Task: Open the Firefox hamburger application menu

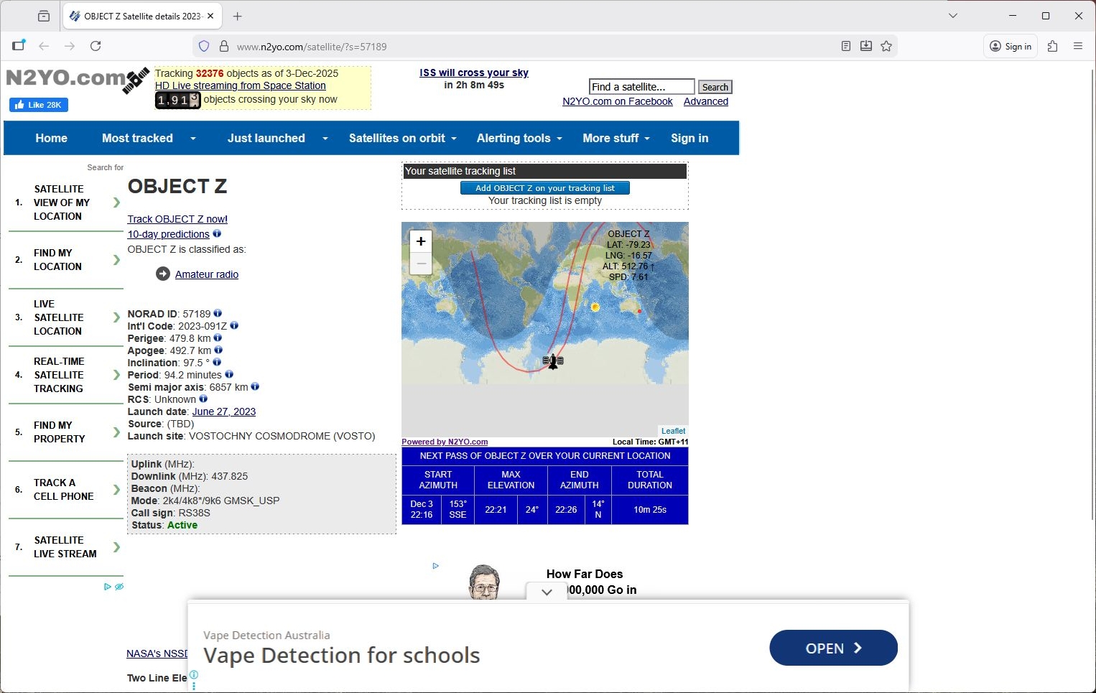Action: (1078, 46)
